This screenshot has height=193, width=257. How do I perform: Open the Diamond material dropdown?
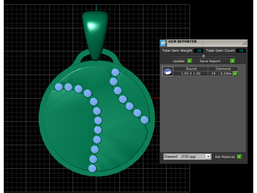(208, 157)
